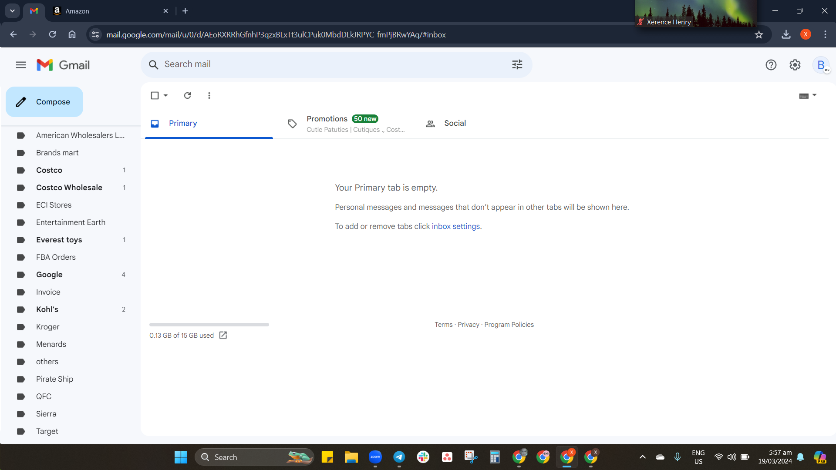Select the pinned Gmail browser tab
This screenshot has height=470, width=836.
pos(34,11)
